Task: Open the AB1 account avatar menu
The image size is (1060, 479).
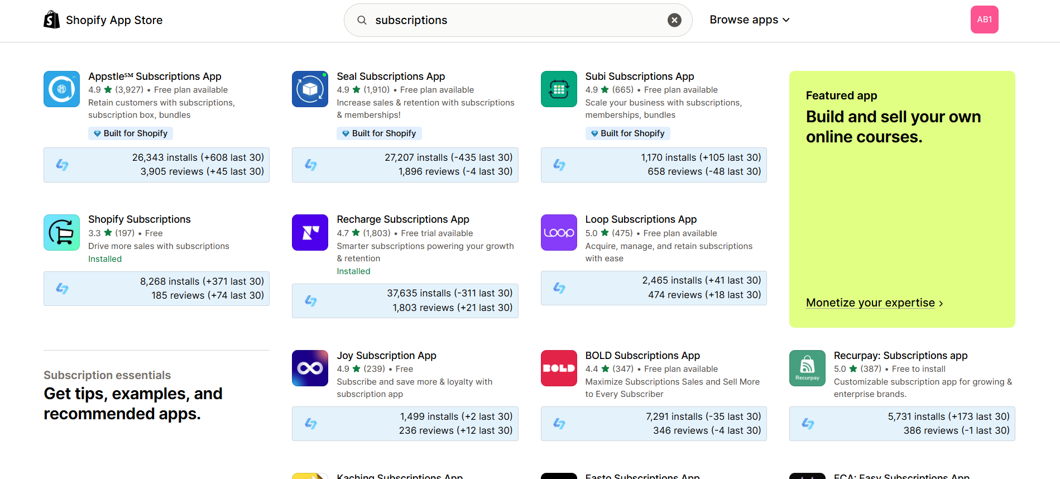Action: pyautogui.click(x=984, y=20)
